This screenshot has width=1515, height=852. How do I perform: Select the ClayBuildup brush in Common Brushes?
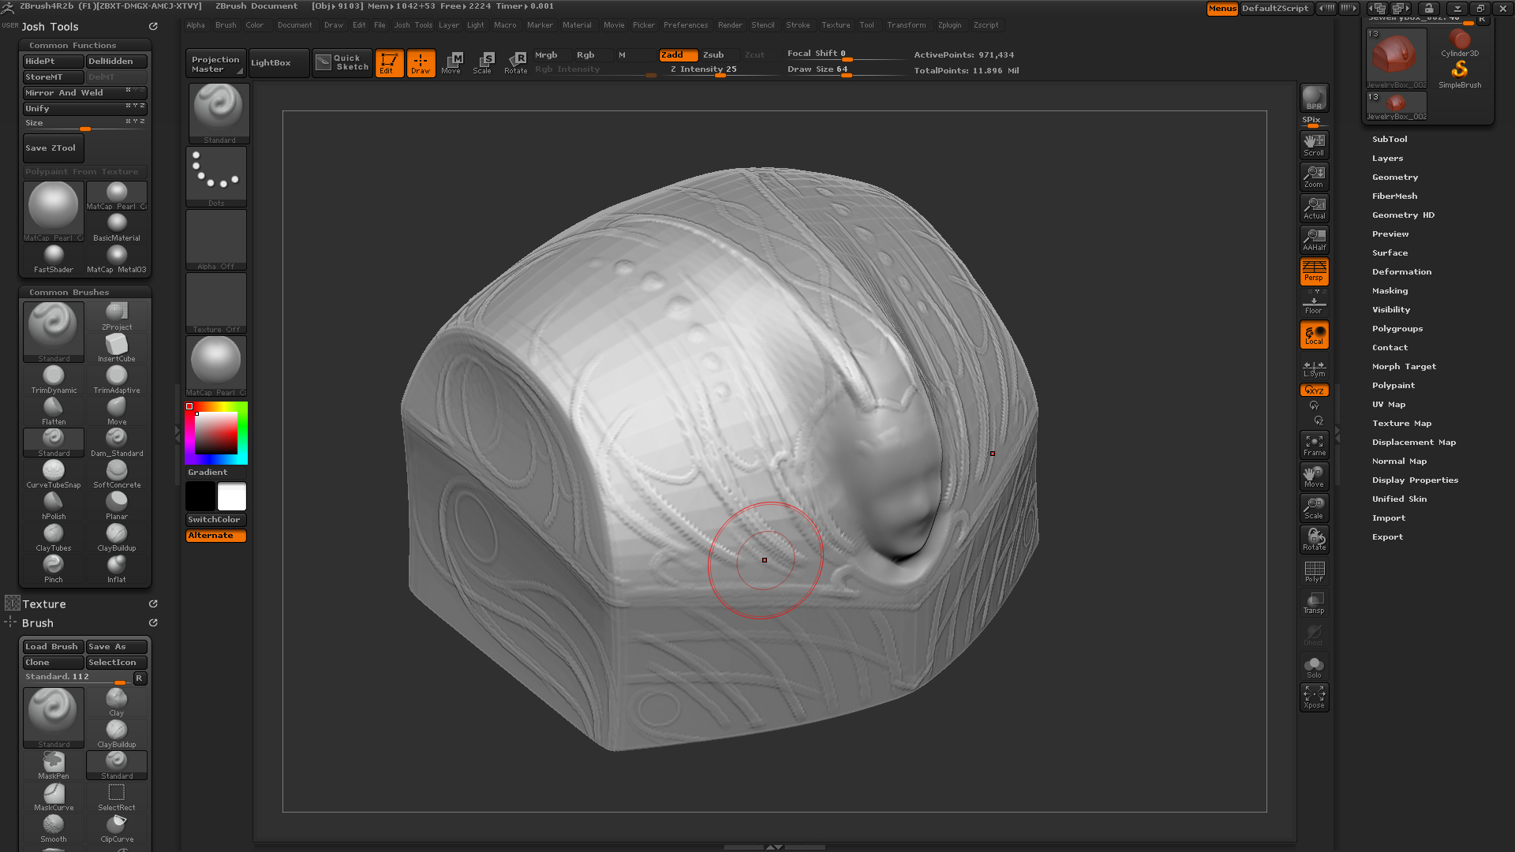coord(117,537)
